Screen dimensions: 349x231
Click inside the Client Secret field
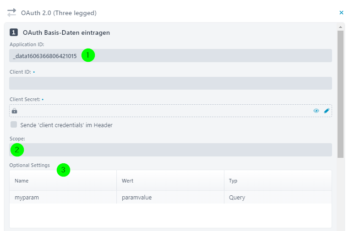point(170,111)
